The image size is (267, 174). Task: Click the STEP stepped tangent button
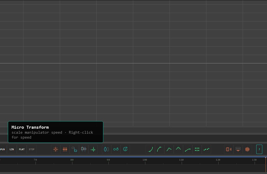pyautogui.click(x=31, y=149)
